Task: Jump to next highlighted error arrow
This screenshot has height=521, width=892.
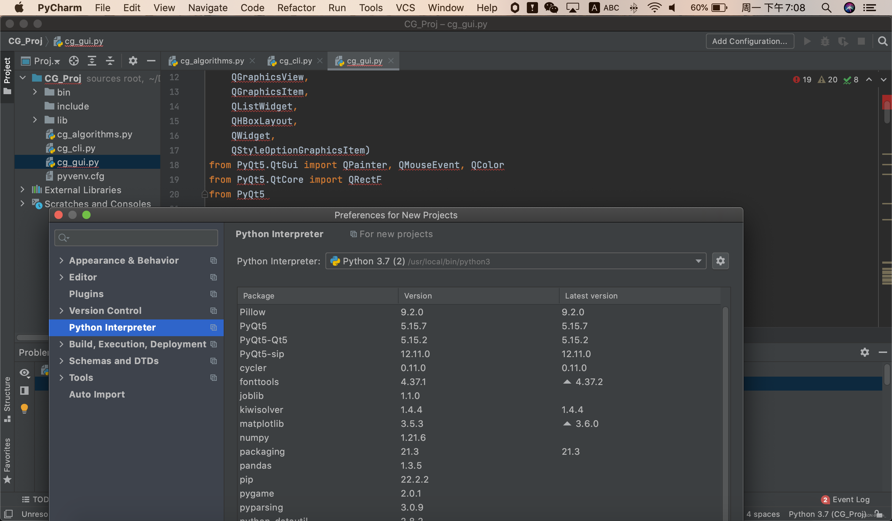Action: pyautogui.click(x=884, y=80)
